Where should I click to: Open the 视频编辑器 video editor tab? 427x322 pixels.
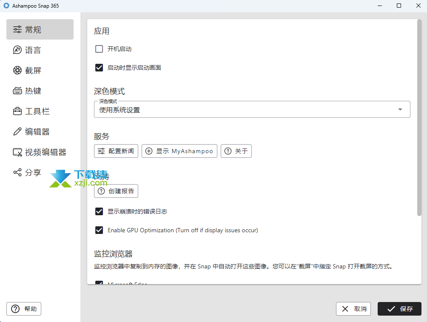pos(40,152)
